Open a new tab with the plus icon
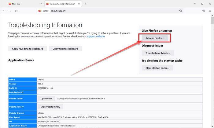This screenshot has width=214, height=128. 85,4
